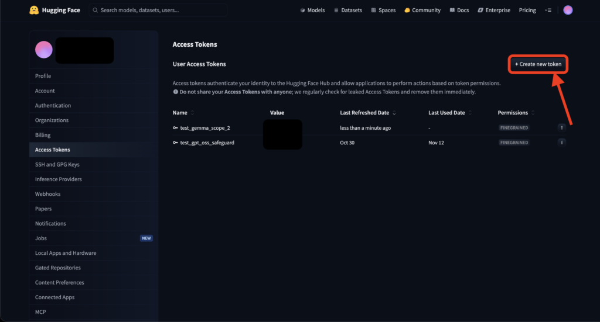
Task: Open three-dot menu for test_gpt_oss_safeguard token
Action: [x=561, y=142]
